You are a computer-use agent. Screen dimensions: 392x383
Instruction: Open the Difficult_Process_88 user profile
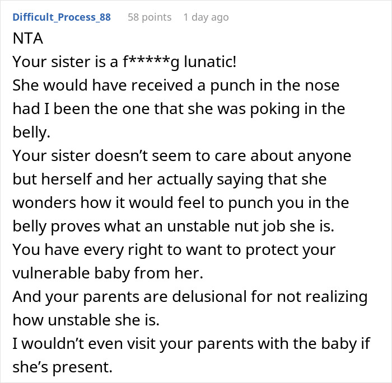tap(62, 17)
